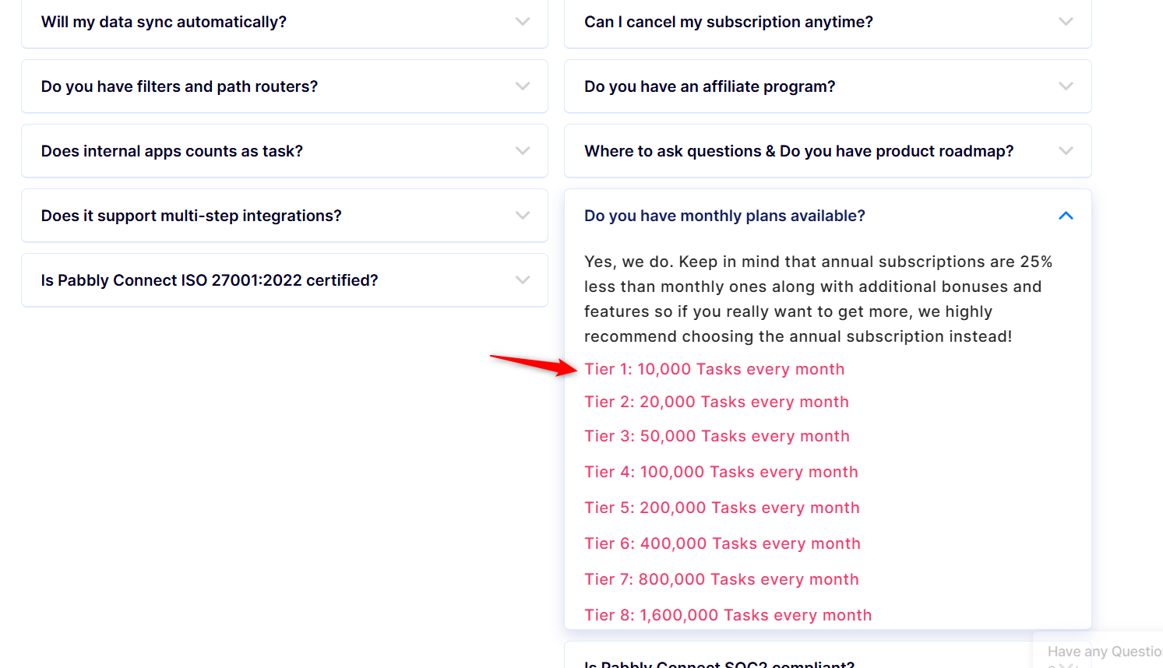Select Tier 3: 50,000 Tasks every month
1163x668 pixels.
click(717, 436)
